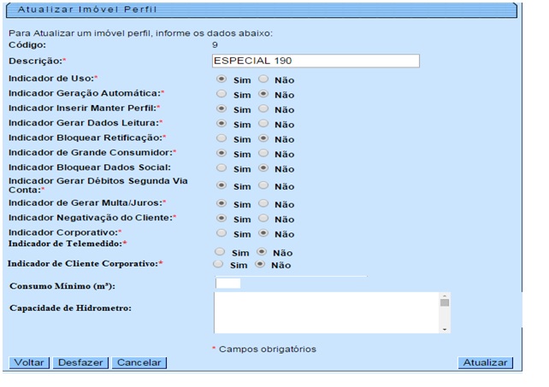This screenshot has height=387, width=549.
Task: Set Indicador Inserir Manter Perfil to Não
Action: [264, 108]
